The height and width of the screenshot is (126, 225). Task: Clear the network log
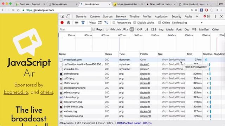pos(69,22)
